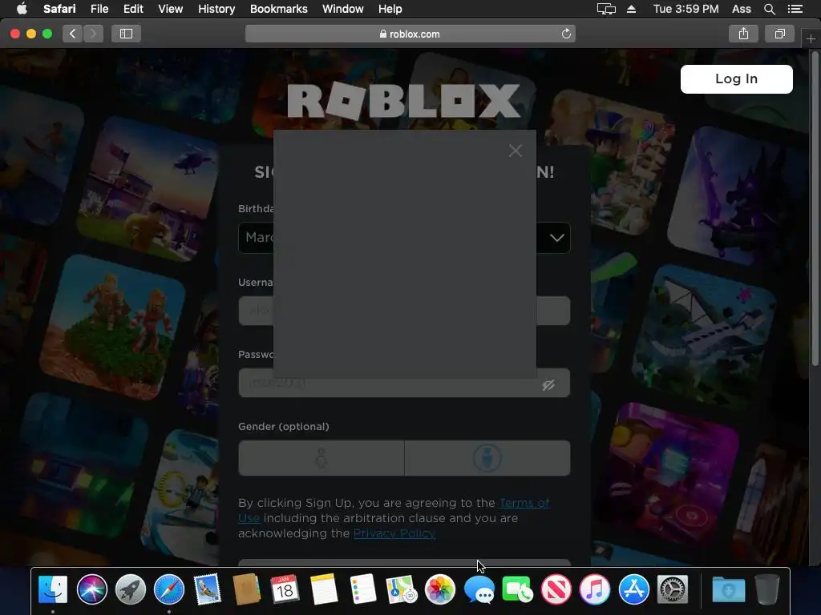Image resolution: width=821 pixels, height=615 pixels.
Task: Open the Safari menu
Action: [59, 9]
